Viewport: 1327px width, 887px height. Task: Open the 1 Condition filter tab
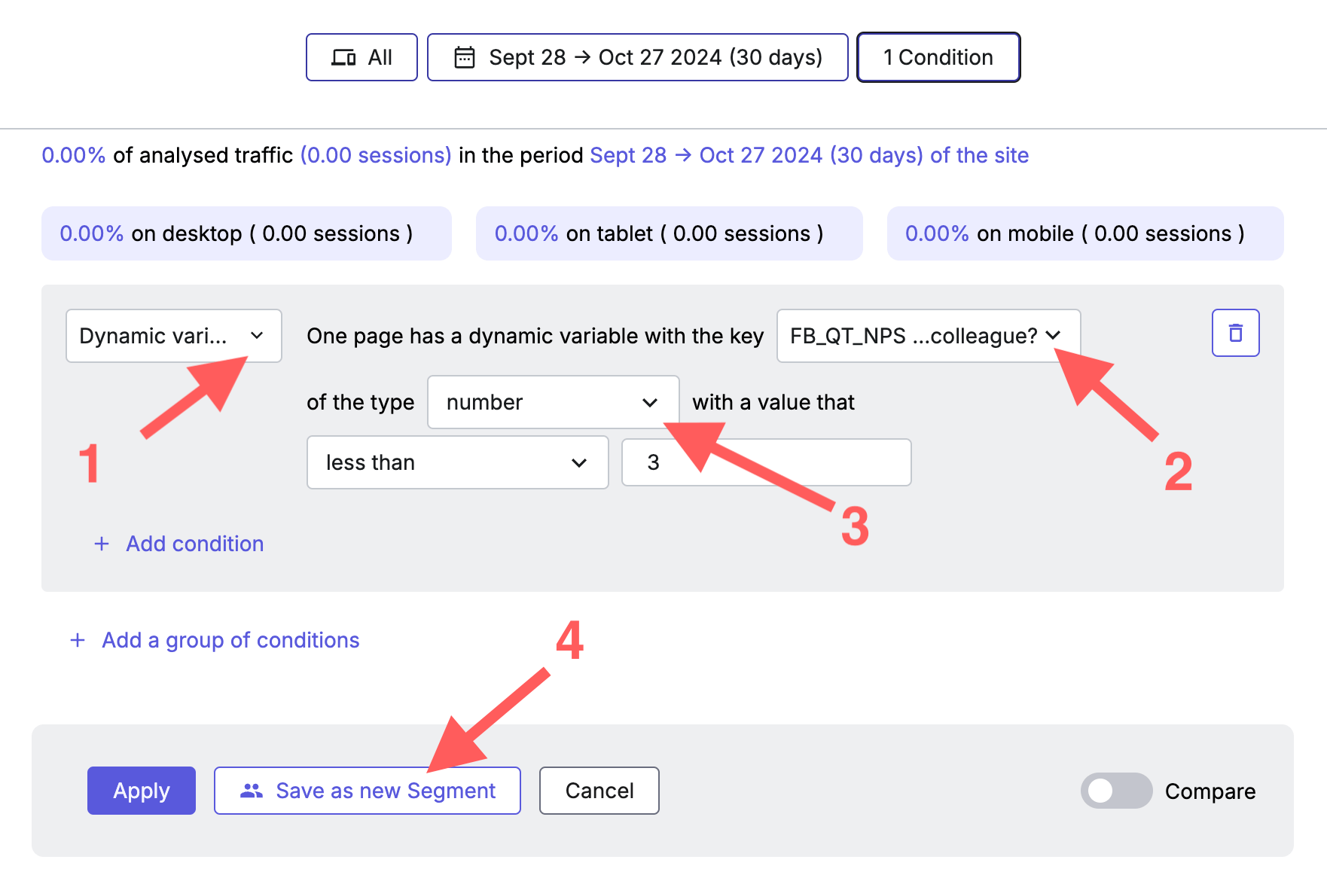point(938,57)
